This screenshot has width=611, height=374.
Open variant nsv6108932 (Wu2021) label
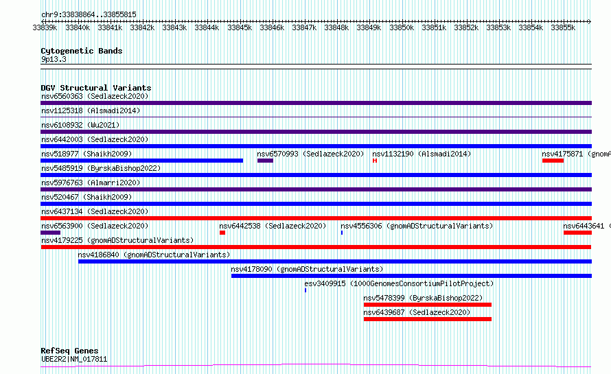80,125
